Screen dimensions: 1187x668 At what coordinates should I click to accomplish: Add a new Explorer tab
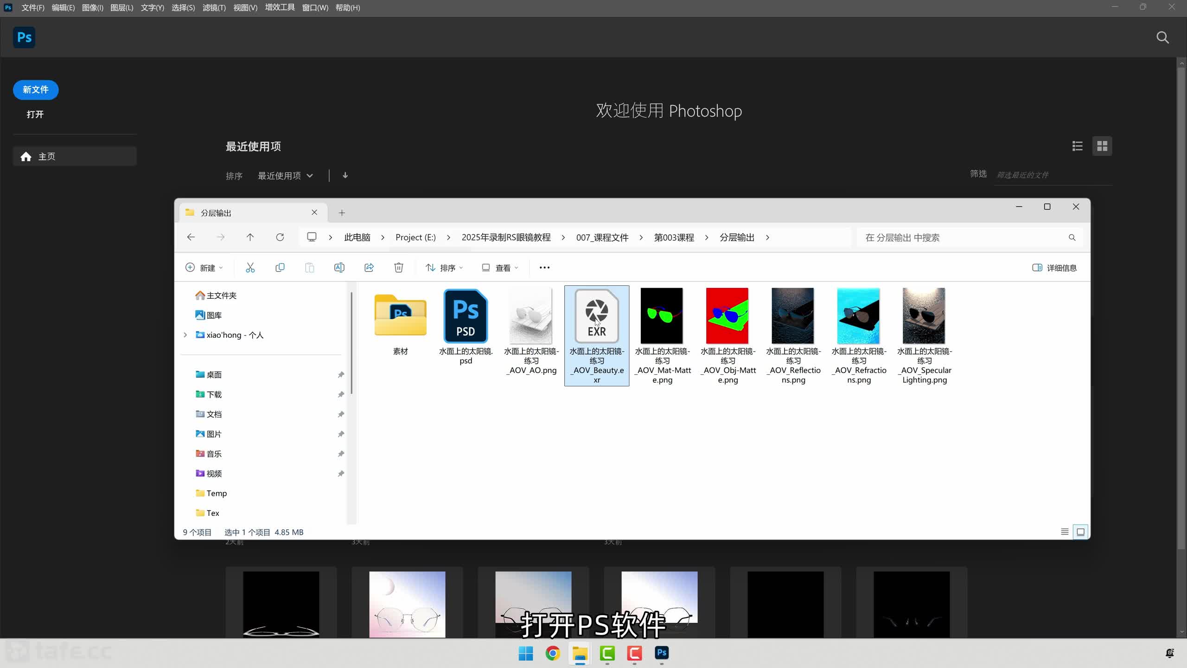[x=342, y=212]
